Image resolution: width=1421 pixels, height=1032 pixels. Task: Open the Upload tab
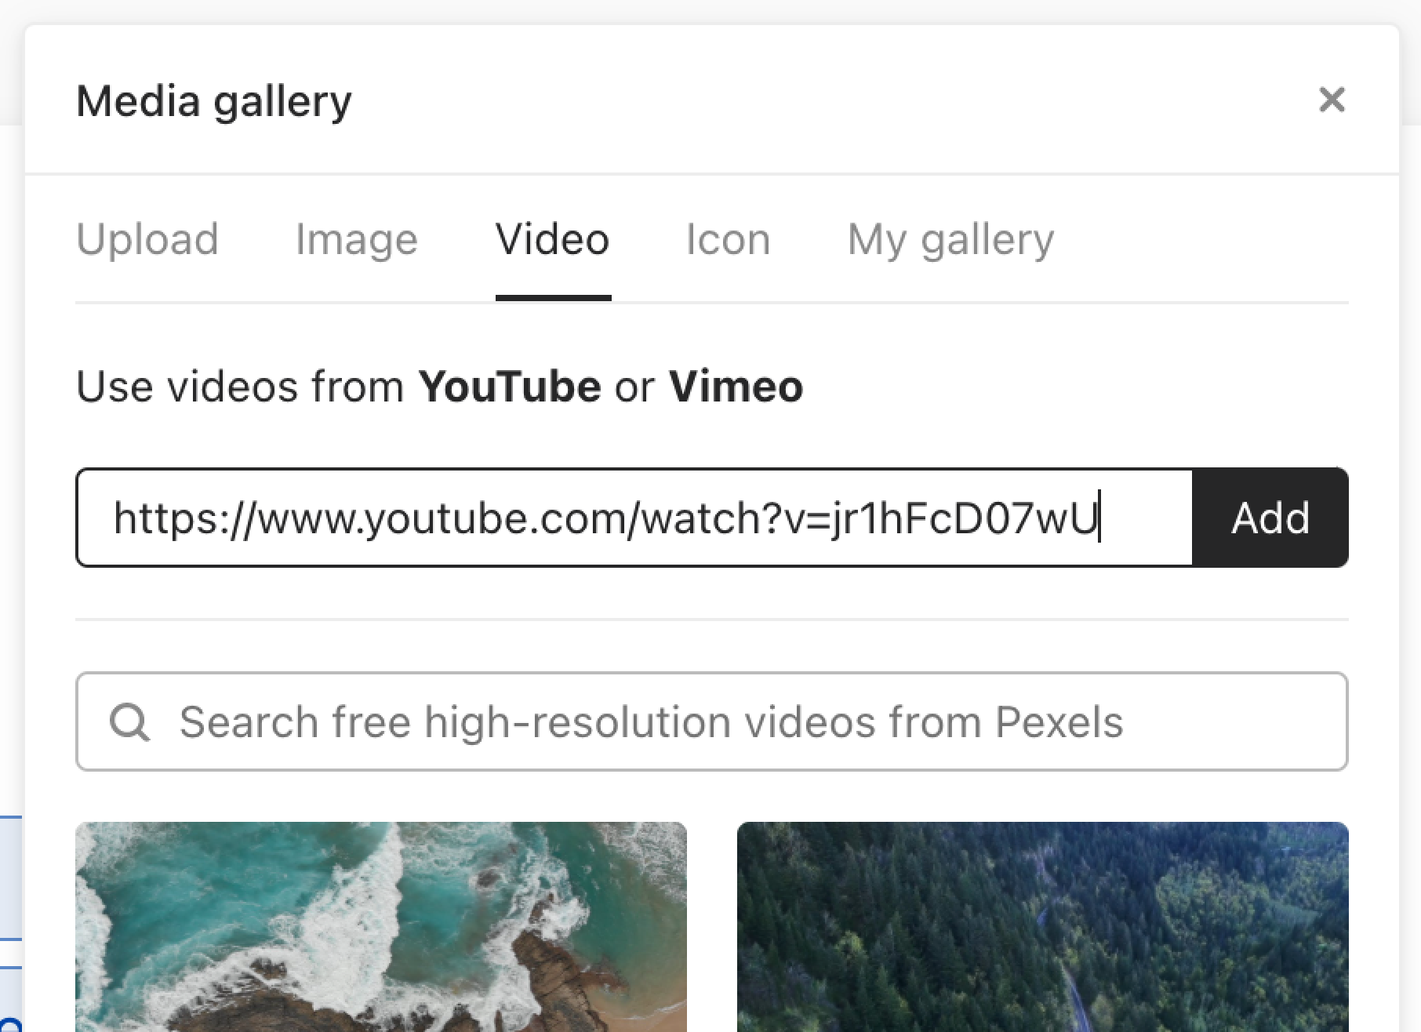pyautogui.click(x=147, y=239)
